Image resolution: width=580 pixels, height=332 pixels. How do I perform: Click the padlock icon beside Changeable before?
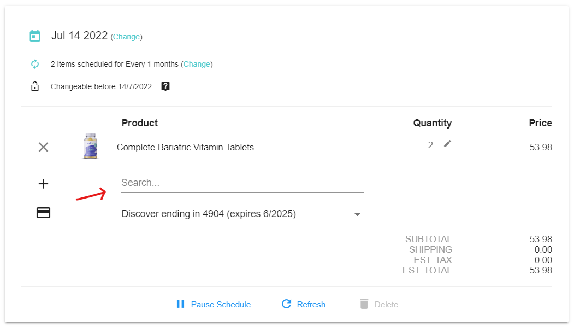[35, 86]
